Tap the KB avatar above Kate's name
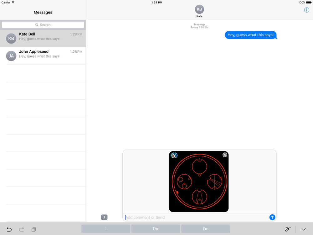The image size is (313, 235). tap(199, 9)
